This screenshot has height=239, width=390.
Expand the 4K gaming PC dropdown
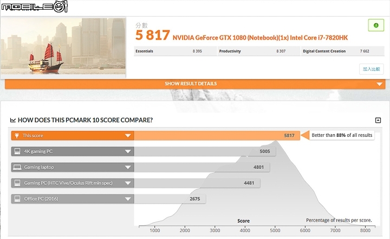tap(128, 151)
